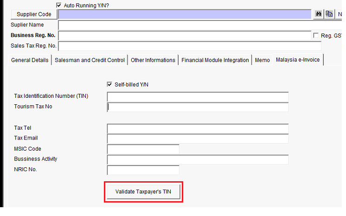Image resolution: width=346 pixels, height=216 pixels.
Task: Focus the Suplier Name text field
Action: point(199,25)
